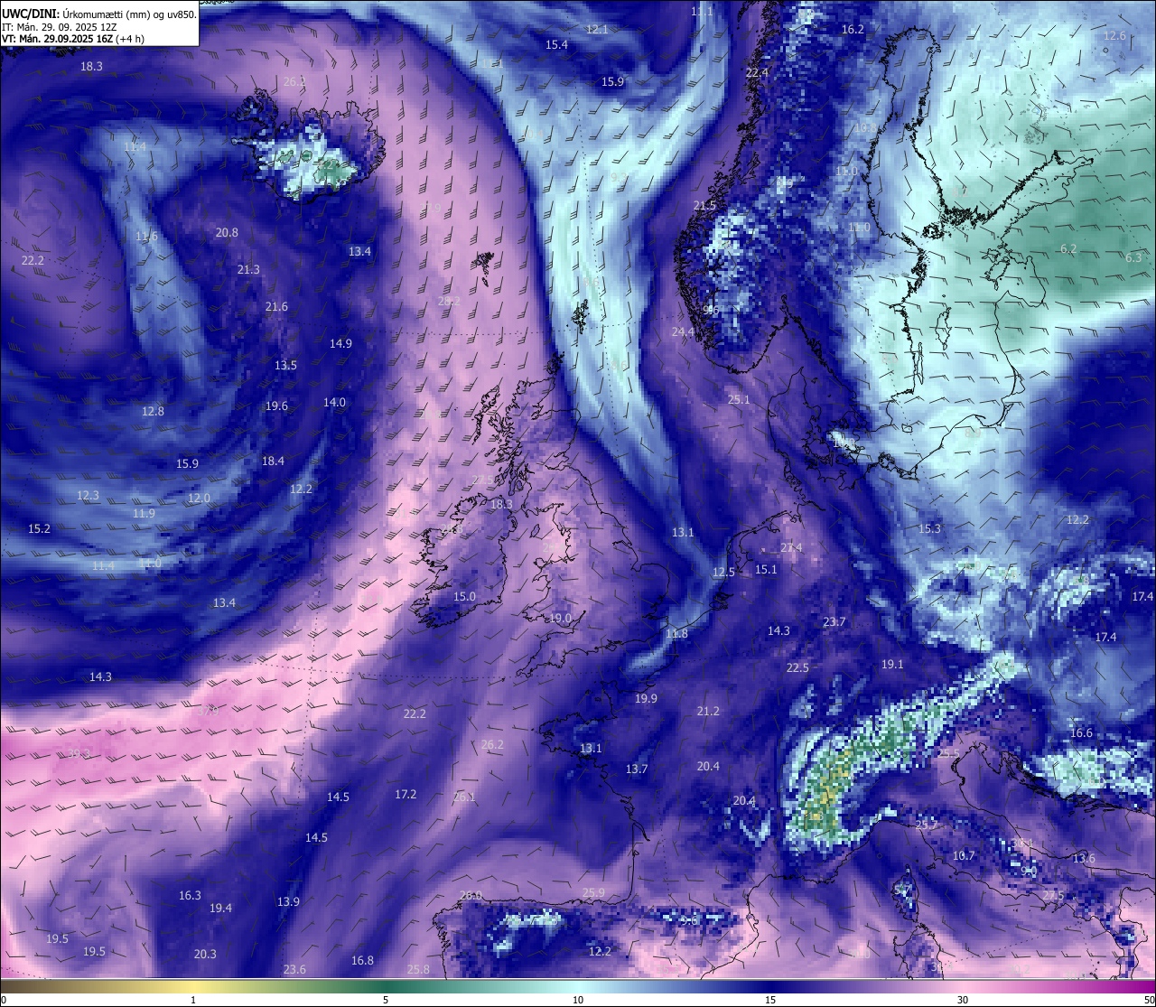Screen dimensions: 1156x1007
Task: Click the 15.4 value label
Action: pyautogui.click(x=556, y=44)
